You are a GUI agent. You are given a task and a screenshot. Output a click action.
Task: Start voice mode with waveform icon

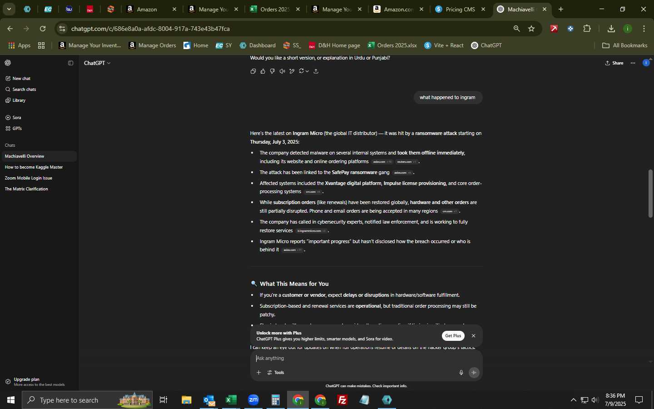(x=474, y=373)
